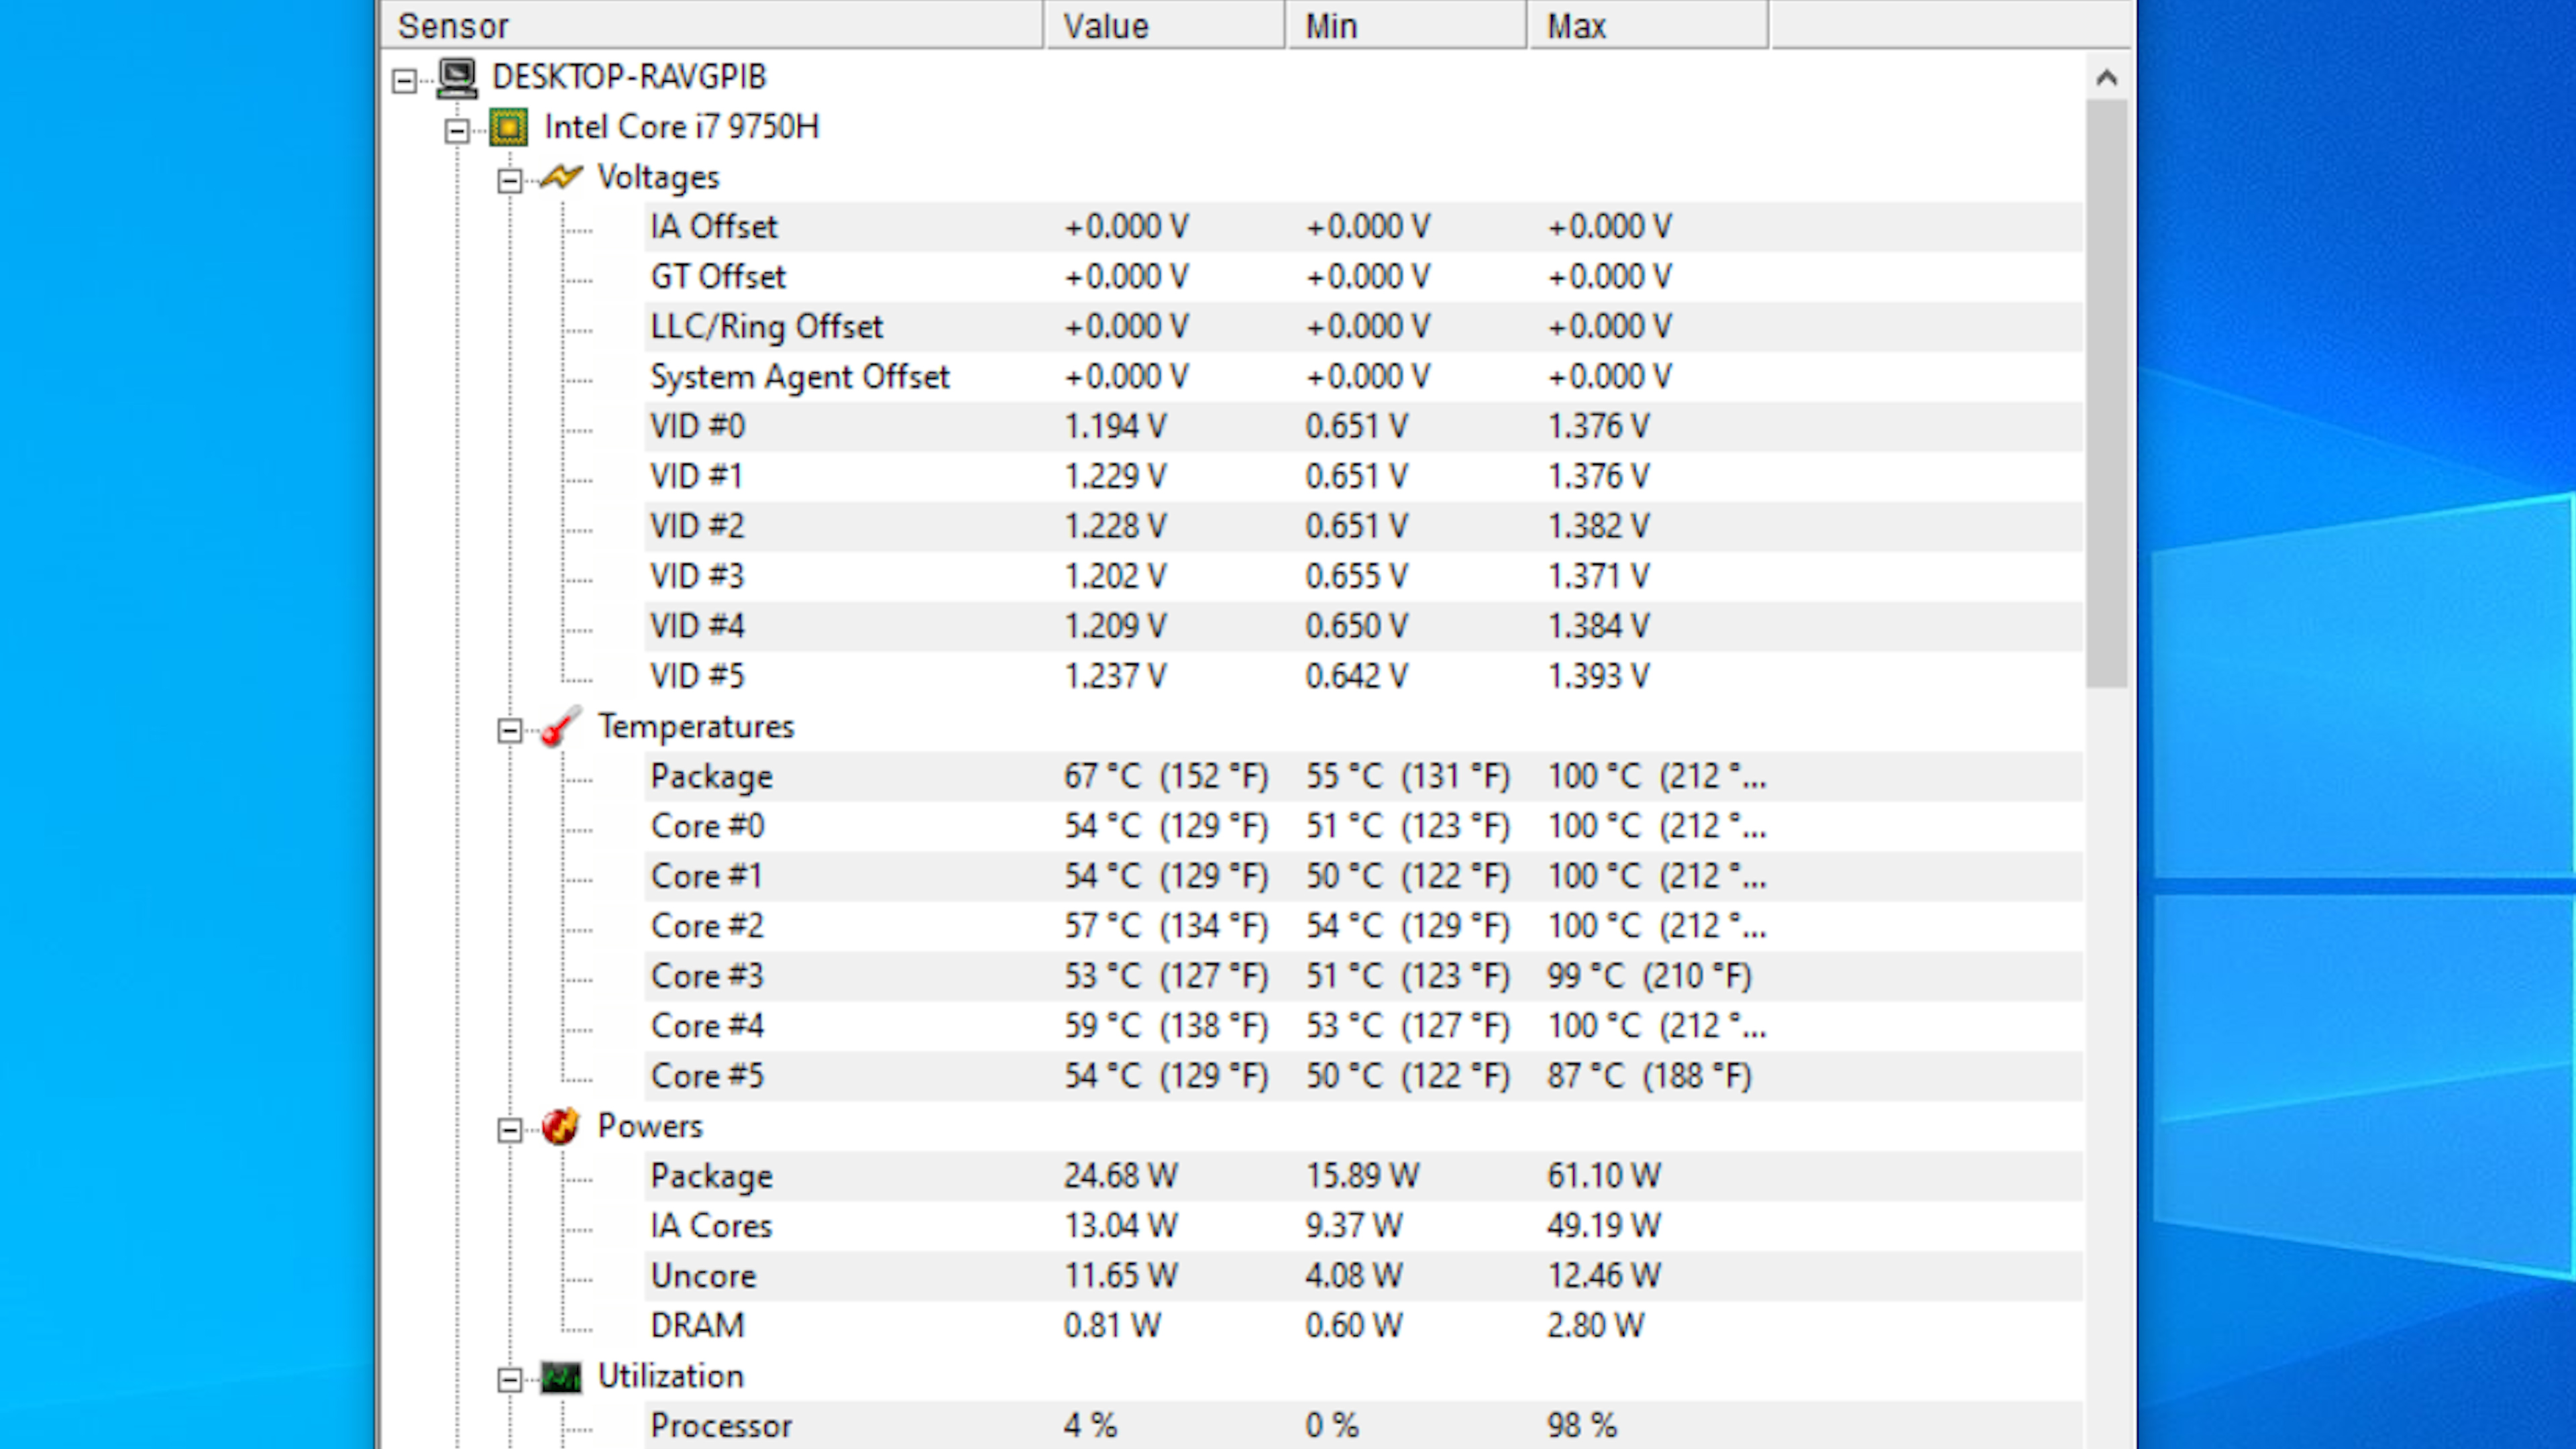Select the Core #4 temperature row
The height and width of the screenshot is (1449, 2576).
click(x=1364, y=1027)
